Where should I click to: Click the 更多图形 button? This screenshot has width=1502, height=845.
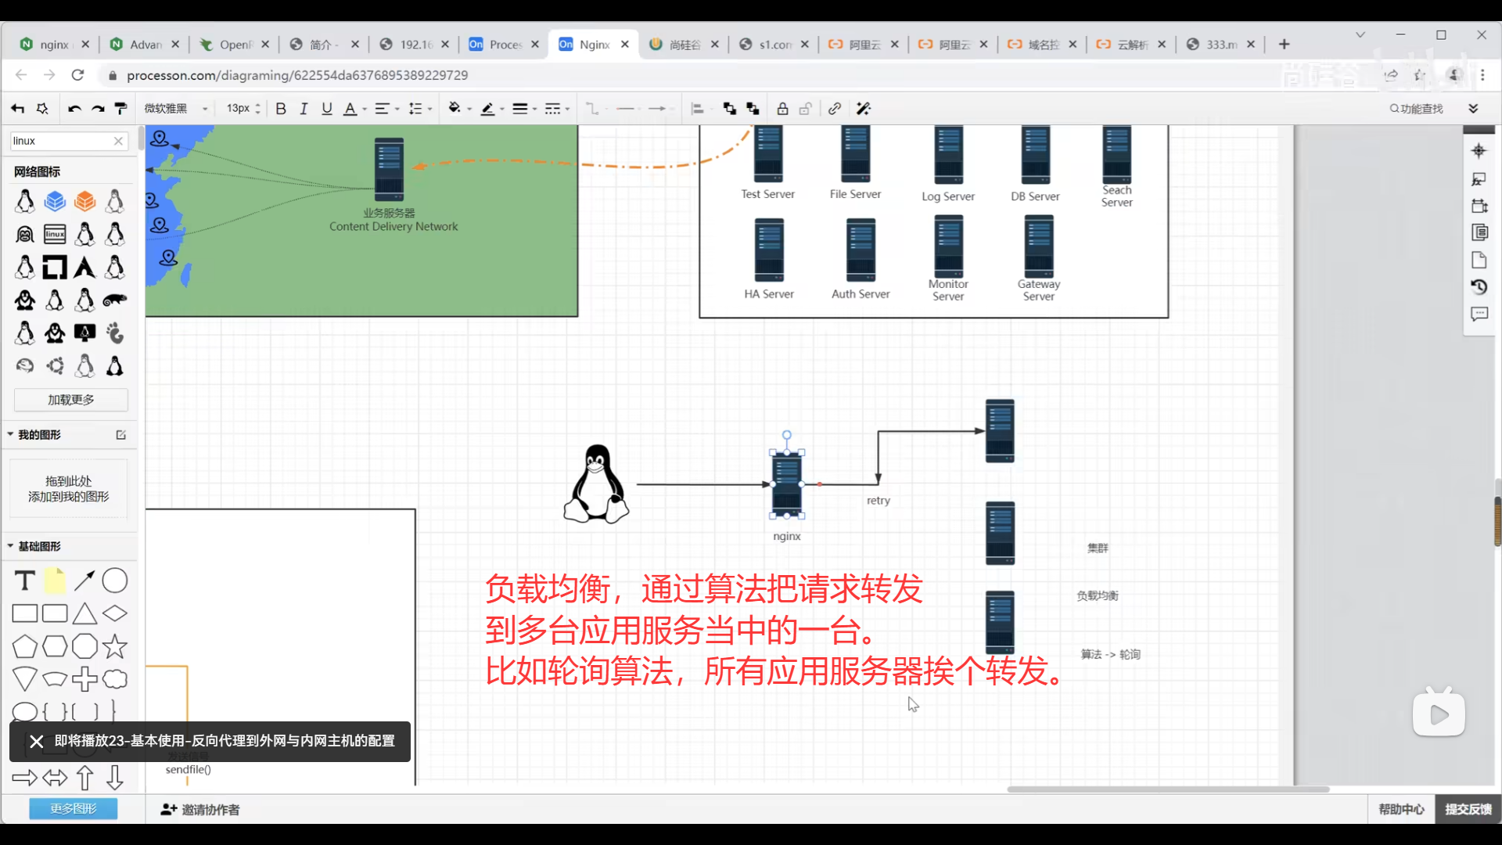point(73,808)
